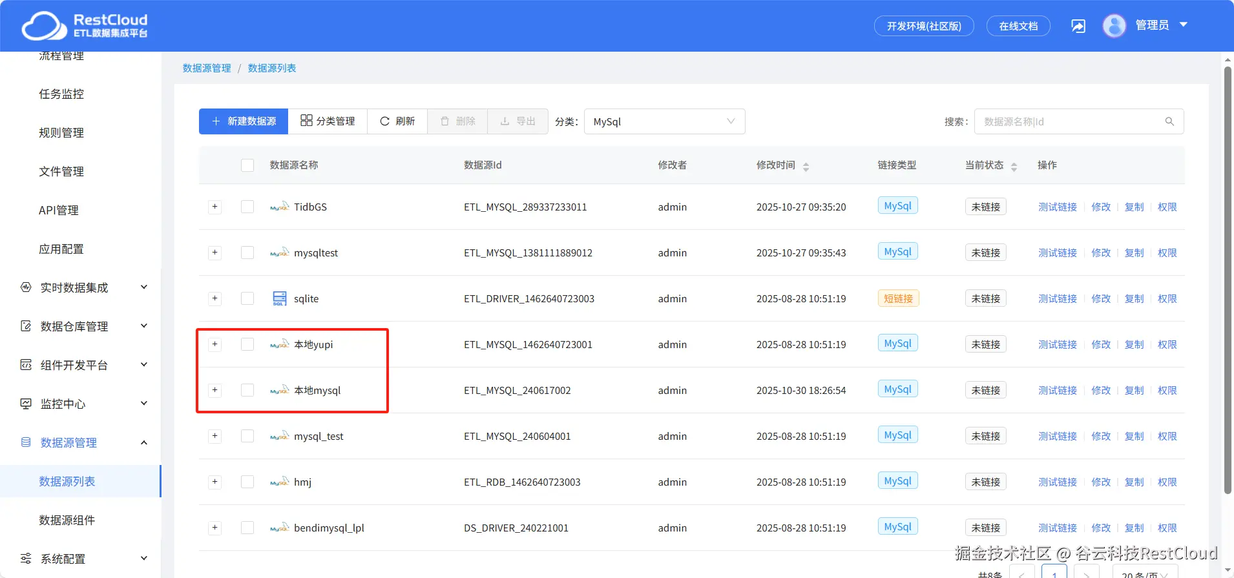The width and height of the screenshot is (1234, 578).
Task: Click the search 数据源名称|Id input field
Action: 1079,121
